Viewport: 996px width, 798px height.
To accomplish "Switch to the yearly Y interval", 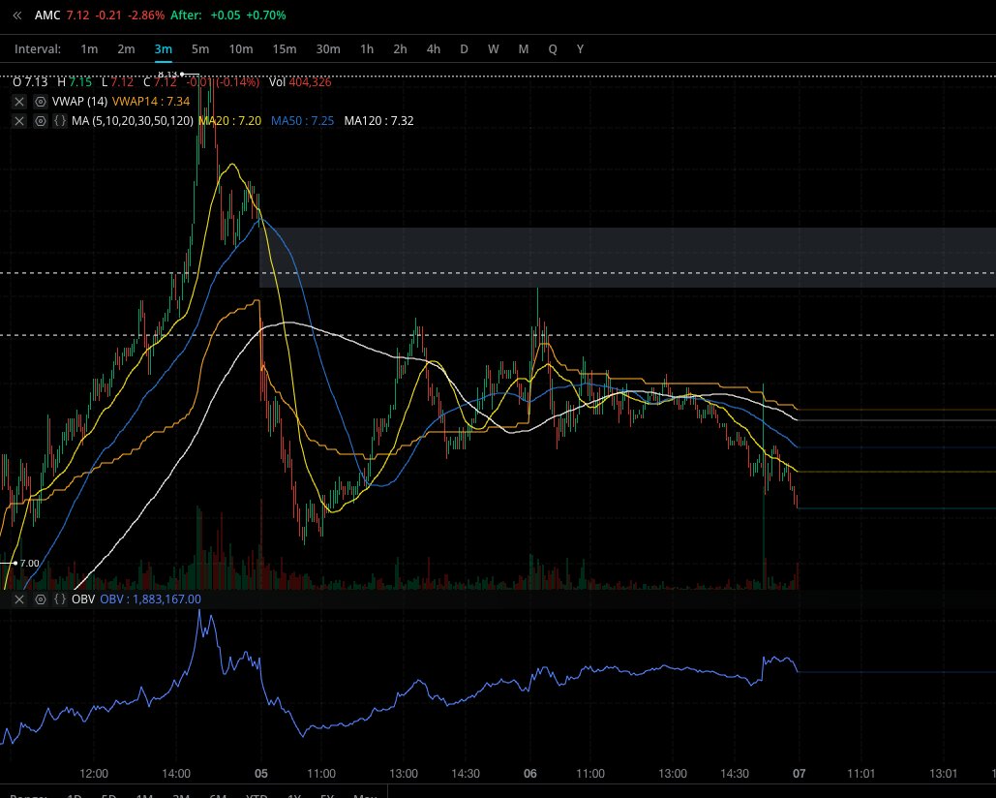I will pyautogui.click(x=580, y=49).
